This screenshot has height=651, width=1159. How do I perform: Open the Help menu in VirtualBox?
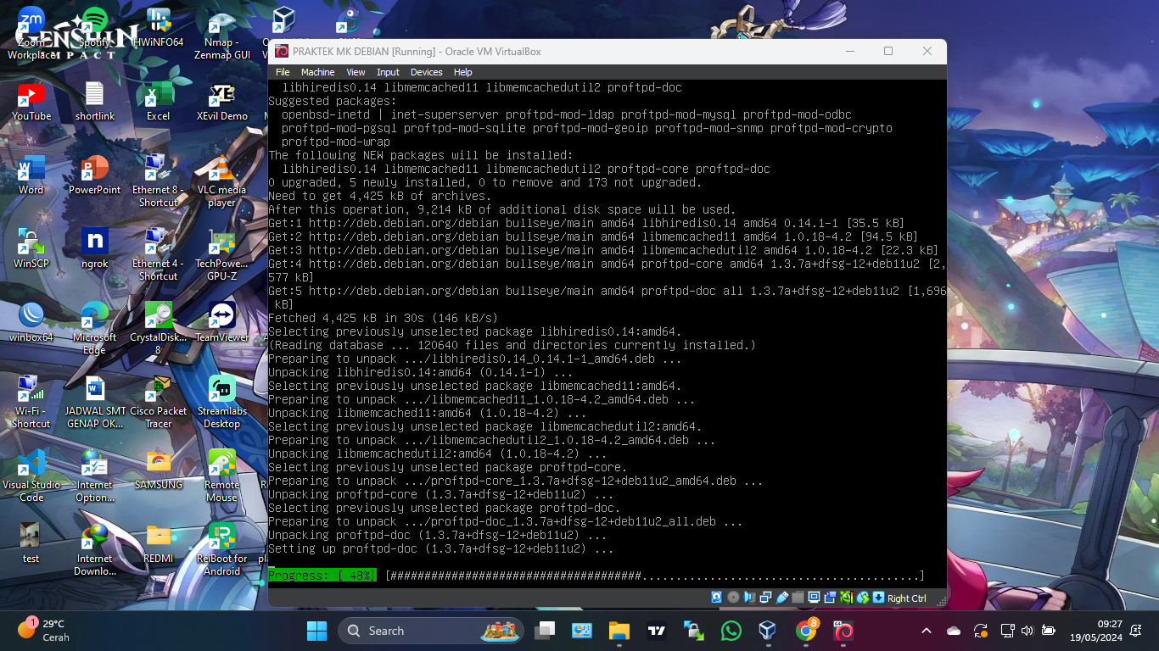[462, 72]
